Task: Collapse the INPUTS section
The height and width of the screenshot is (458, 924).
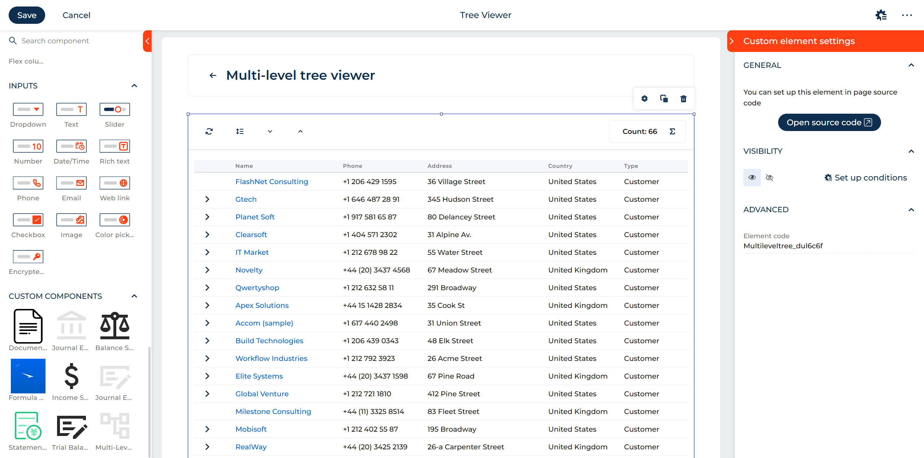Action: (x=134, y=86)
